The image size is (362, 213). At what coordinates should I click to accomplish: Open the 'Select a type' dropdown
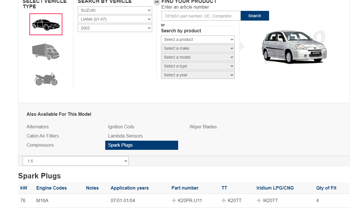pyautogui.click(x=198, y=66)
